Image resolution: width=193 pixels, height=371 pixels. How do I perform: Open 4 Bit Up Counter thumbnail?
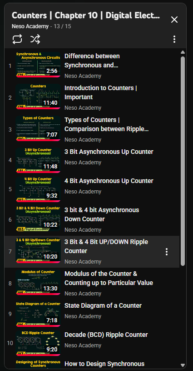(x=38, y=189)
